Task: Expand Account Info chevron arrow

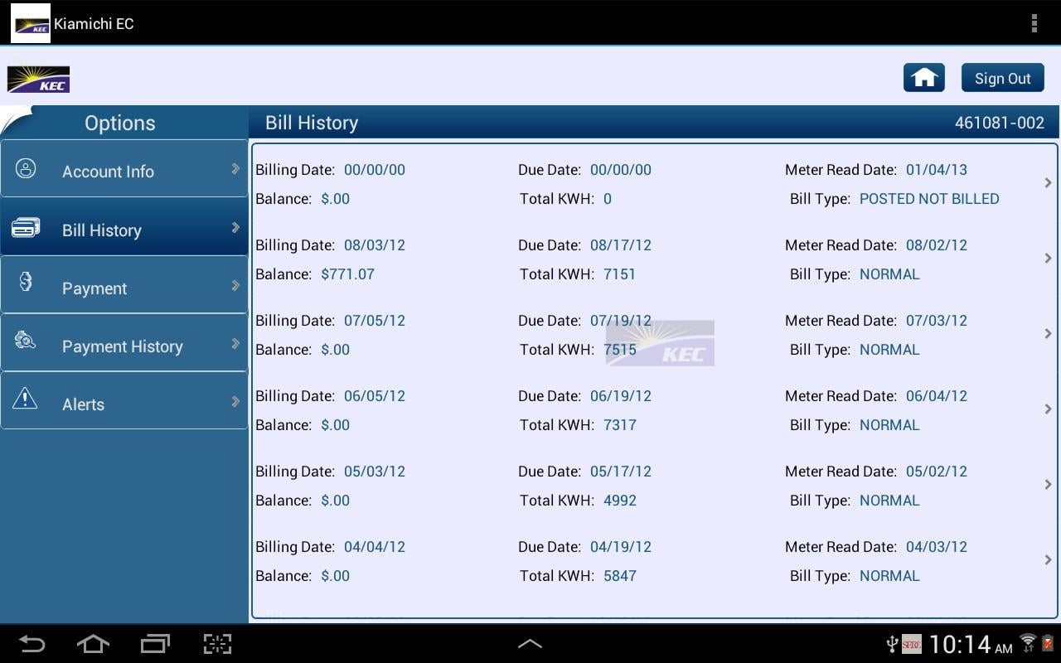Action: click(x=235, y=168)
